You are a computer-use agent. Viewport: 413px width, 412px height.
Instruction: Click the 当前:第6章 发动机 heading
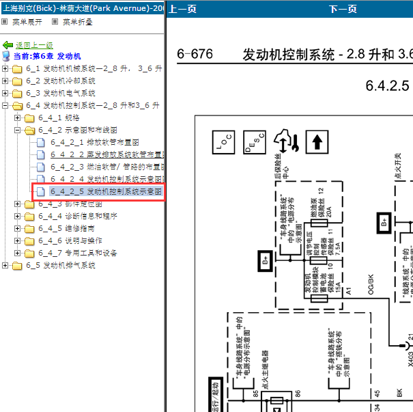47,56
